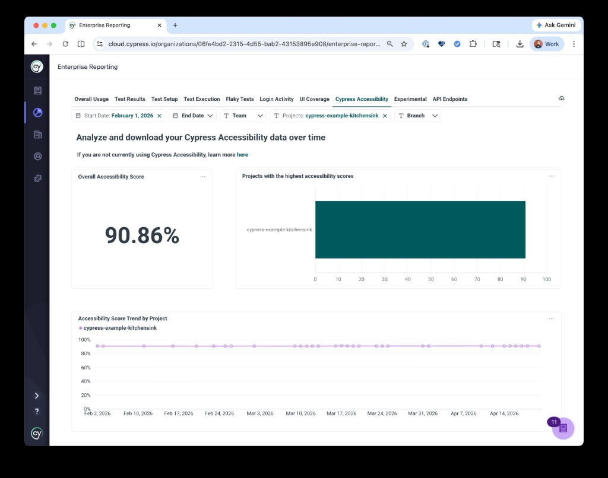This screenshot has height=478, width=608.
Task: Open the Enterprise Reporting pie chart icon
Action: (x=37, y=113)
